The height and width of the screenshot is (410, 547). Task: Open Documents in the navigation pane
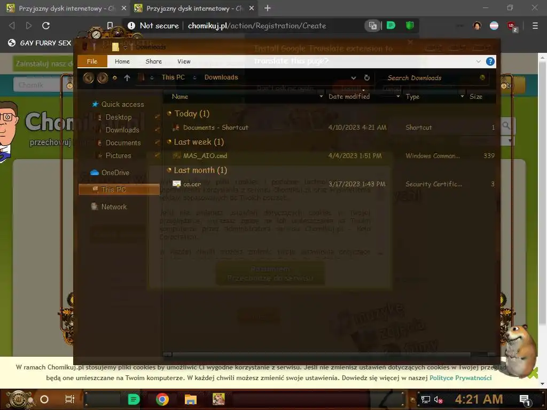pos(123,143)
